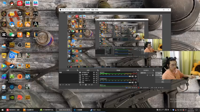200x112 pixels.
Task: Move the selected source down
Action: (92, 85)
